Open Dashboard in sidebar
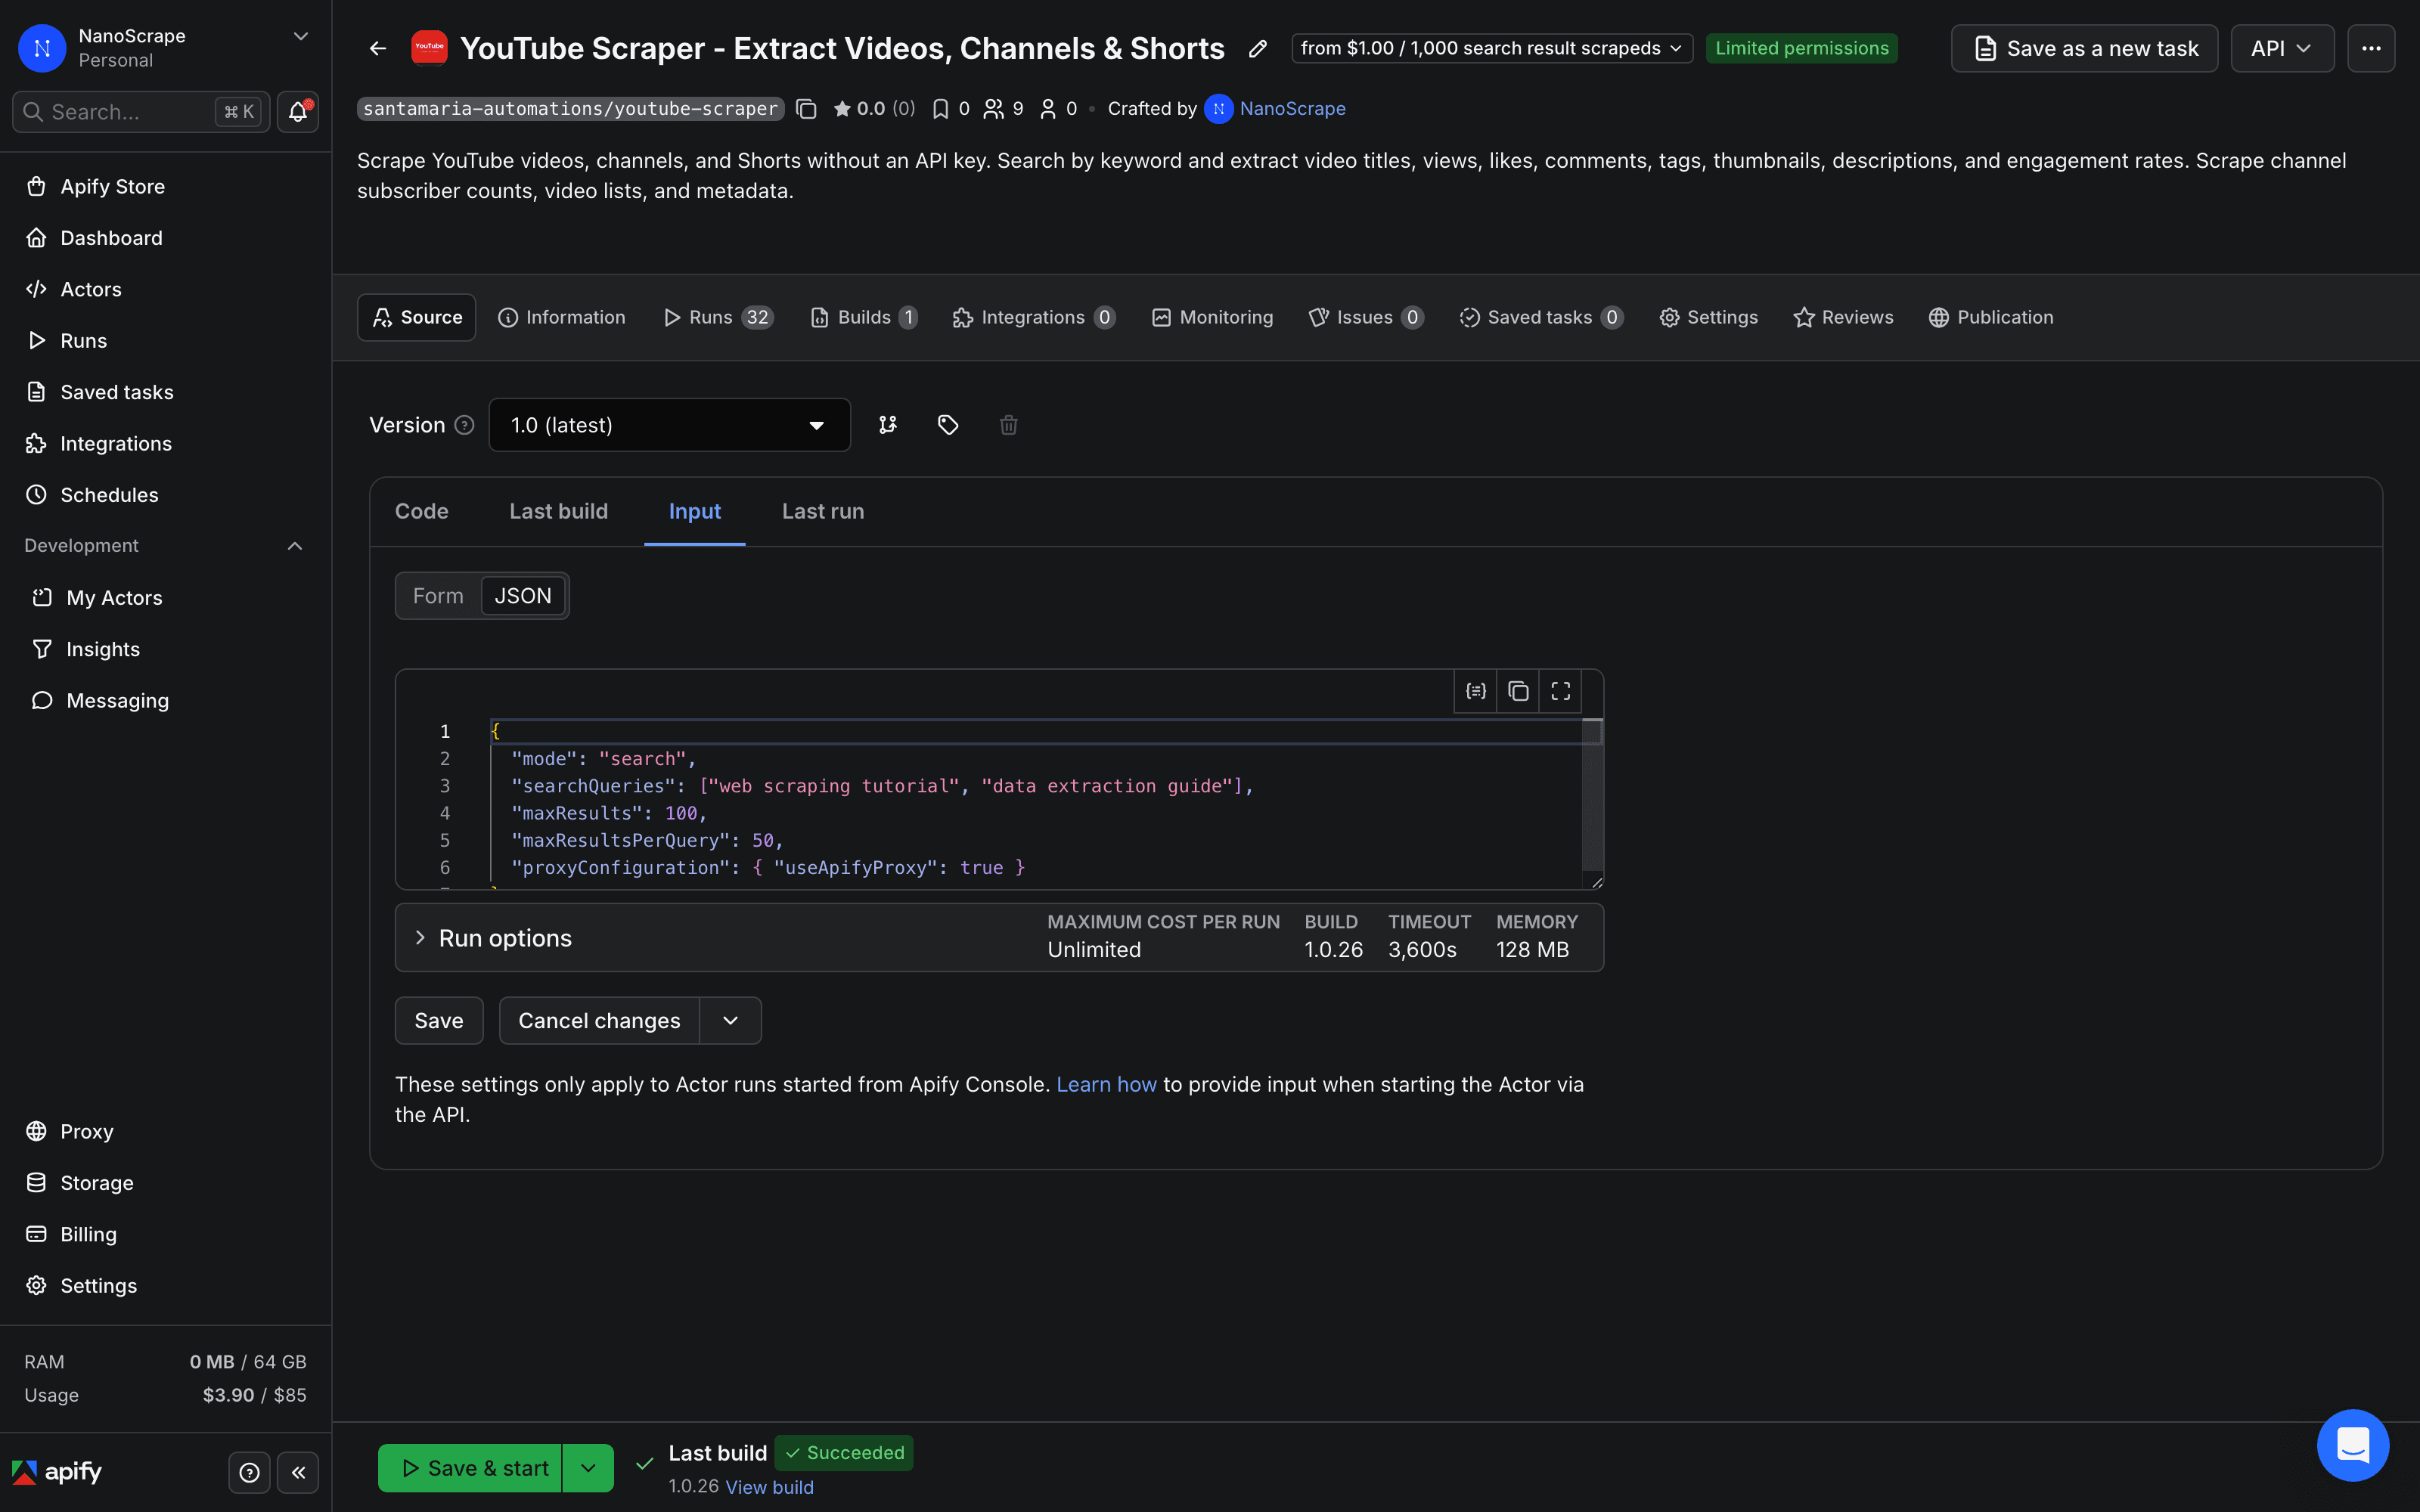This screenshot has width=2420, height=1512. tap(165, 238)
